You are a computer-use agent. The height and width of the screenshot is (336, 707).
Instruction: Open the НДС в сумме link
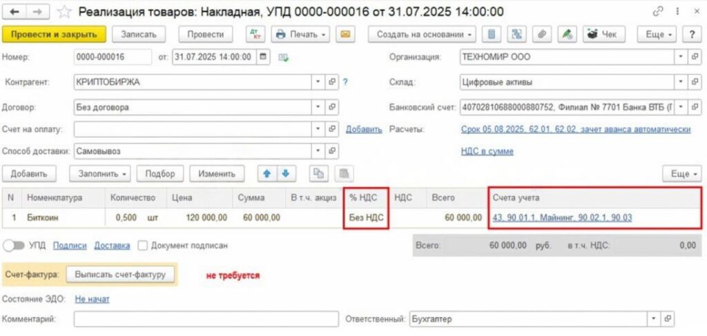[x=487, y=152]
